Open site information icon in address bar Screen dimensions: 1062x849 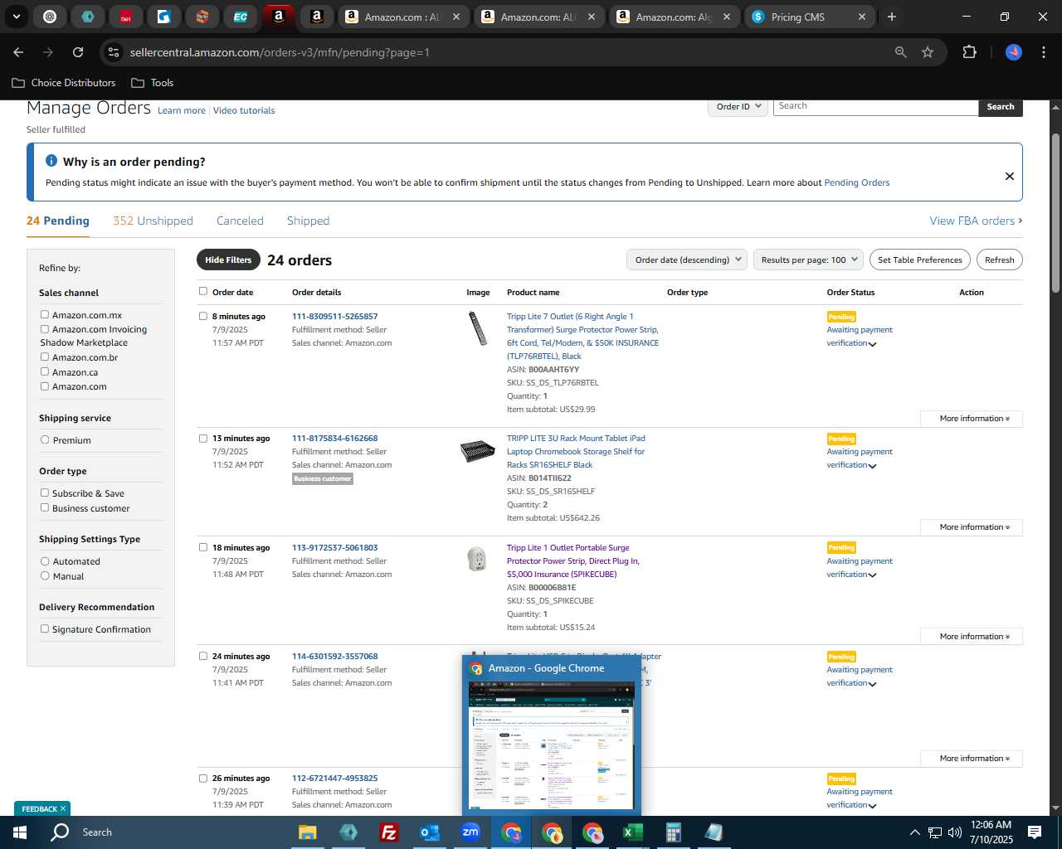114,52
